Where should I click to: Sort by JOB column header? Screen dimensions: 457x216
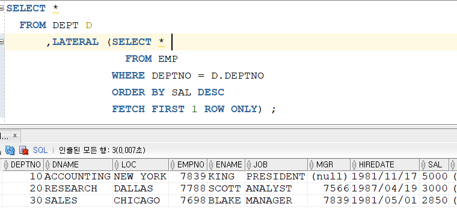tap(276, 165)
